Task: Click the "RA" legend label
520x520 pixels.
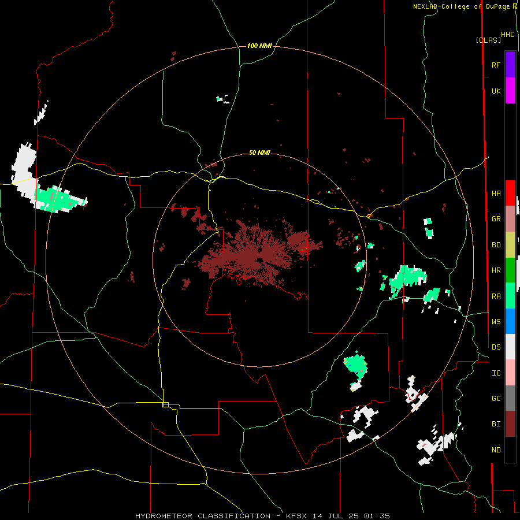Action: tap(496, 296)
